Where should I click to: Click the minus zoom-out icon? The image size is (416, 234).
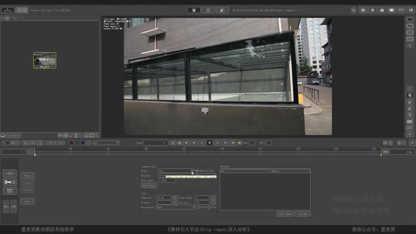point(18,143)
